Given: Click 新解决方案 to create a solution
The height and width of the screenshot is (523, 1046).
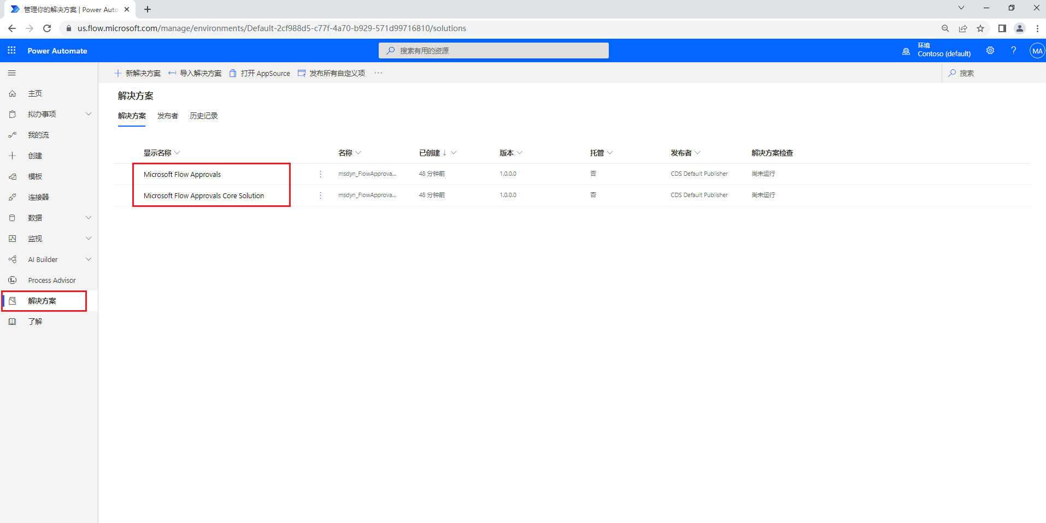Looking at the screenshot, I should point(137,73).
